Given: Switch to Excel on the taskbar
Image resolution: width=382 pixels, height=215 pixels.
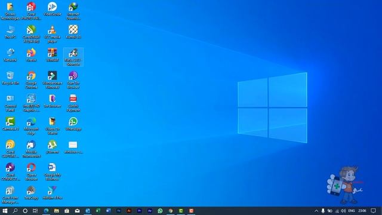Looking at the screenshot, I should (98, 211).
